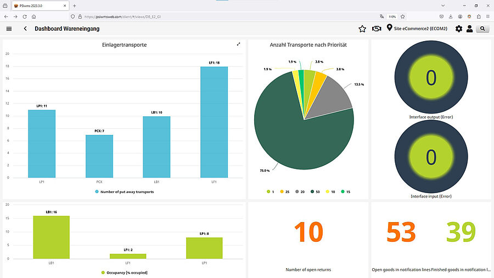Reload the page in the browser
Viewport: 494px width, 278px height.
(x=25, y=16)
